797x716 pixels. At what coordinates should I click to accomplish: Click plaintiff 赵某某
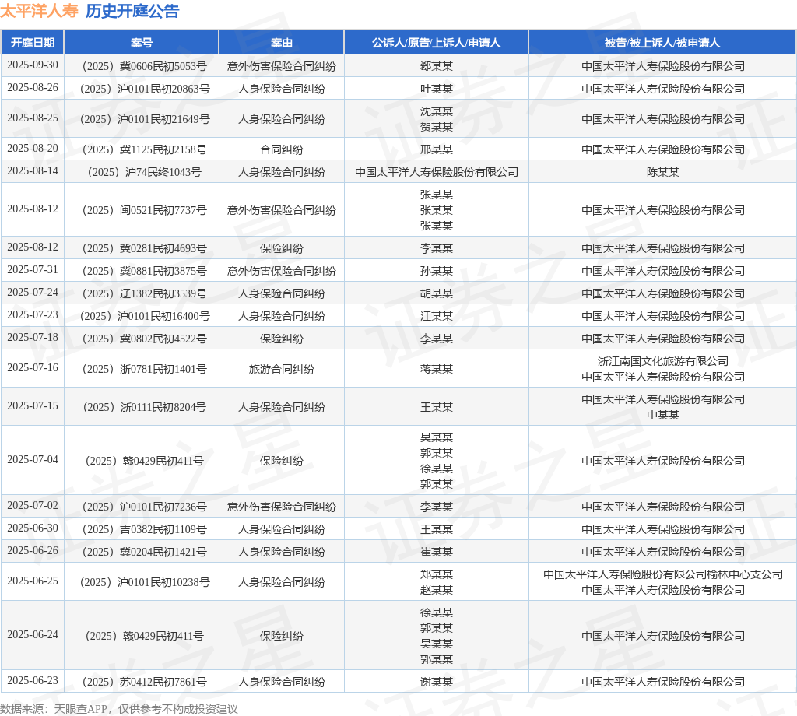click(436, 590)
